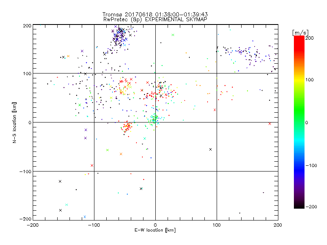Select the orange X marker south of center
Image resolution: width=327 pixels, height=245 pixels.
coord(121,154)
